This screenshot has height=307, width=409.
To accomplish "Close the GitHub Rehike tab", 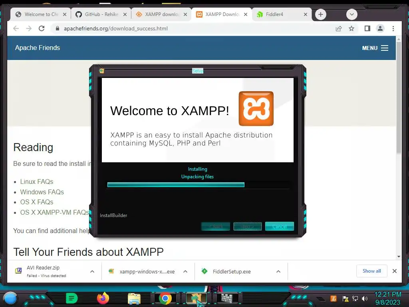I will click(125, 14).
